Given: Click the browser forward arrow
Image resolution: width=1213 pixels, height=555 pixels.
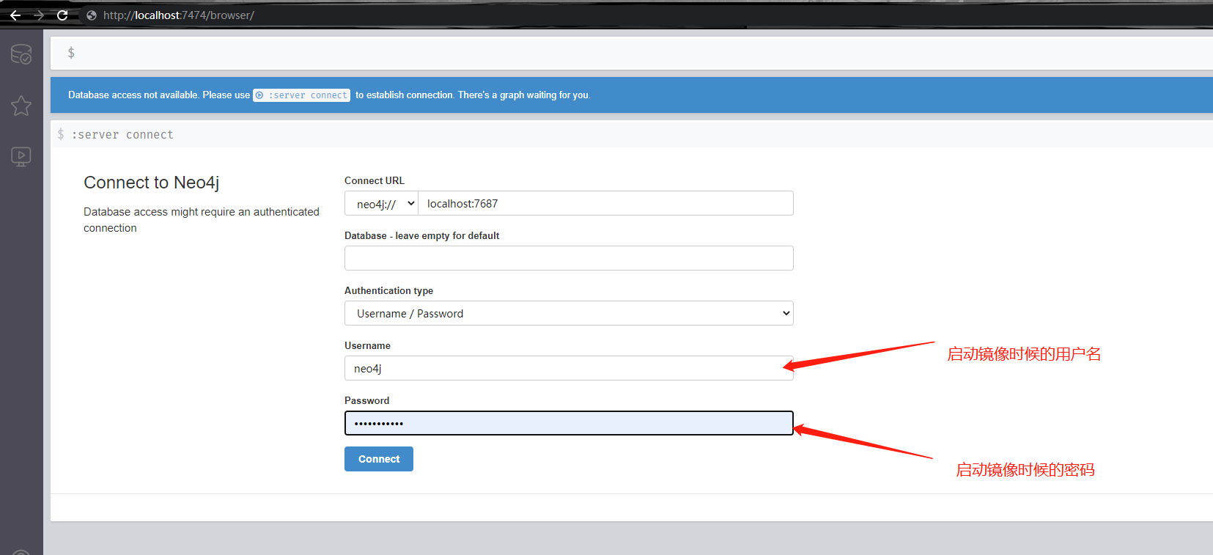Looking at the screenshot, I should coord(39,15).
